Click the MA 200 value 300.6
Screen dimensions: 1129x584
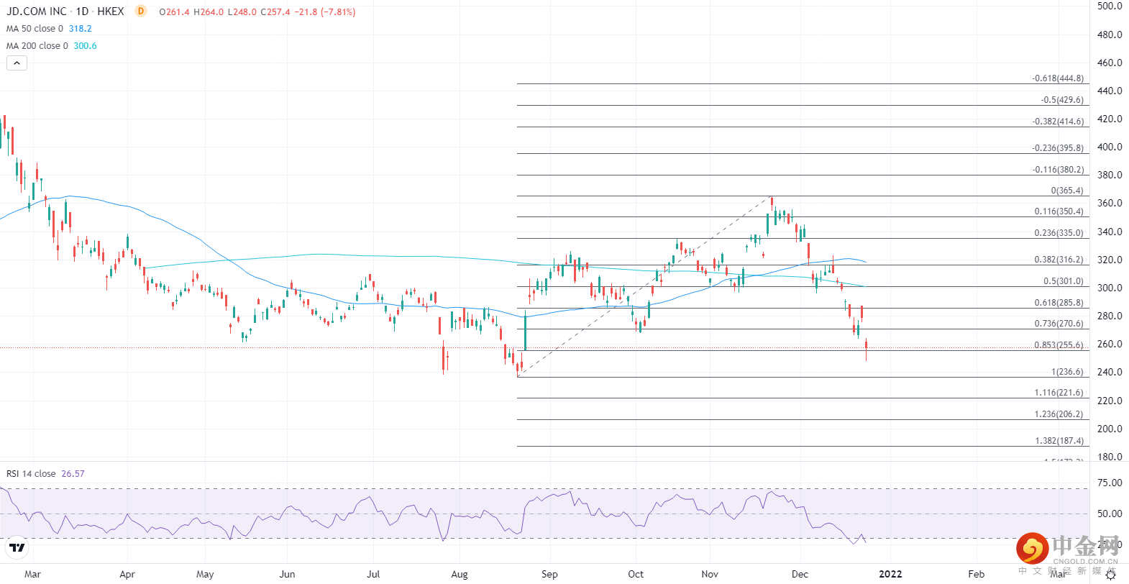point(86,46)
